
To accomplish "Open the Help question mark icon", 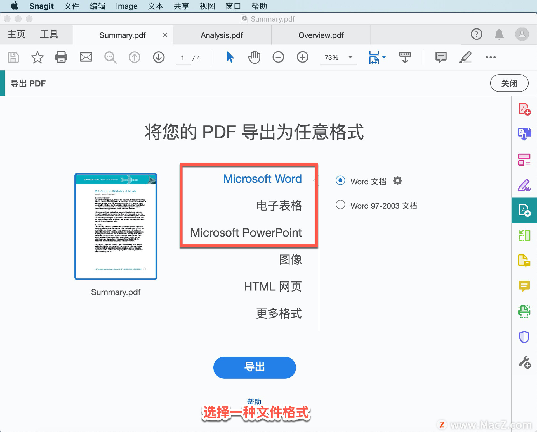I will [477, 34].
